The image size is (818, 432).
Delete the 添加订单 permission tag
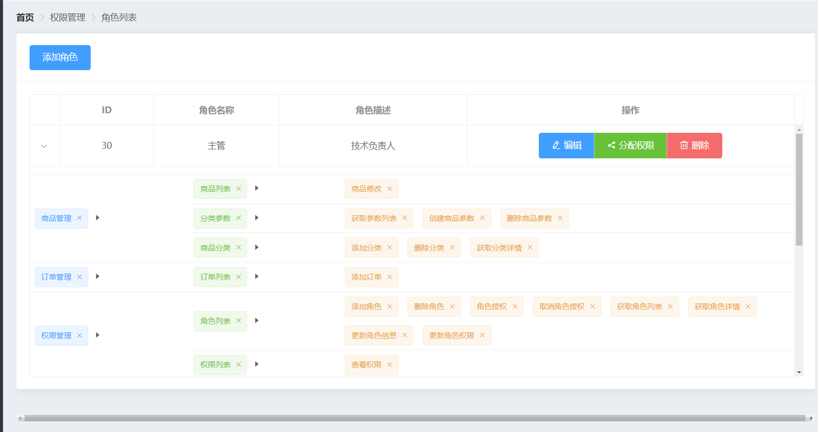point(389,277)
